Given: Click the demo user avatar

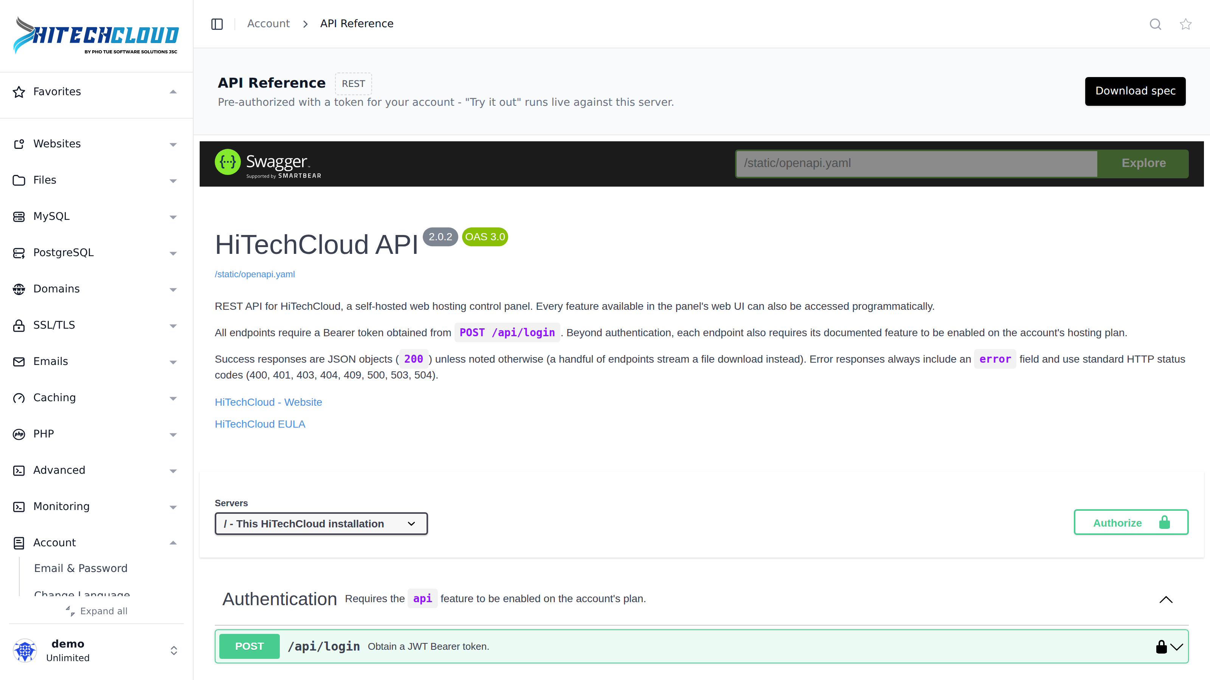Looking at the screenshot, I should click(x=25, y=651).
